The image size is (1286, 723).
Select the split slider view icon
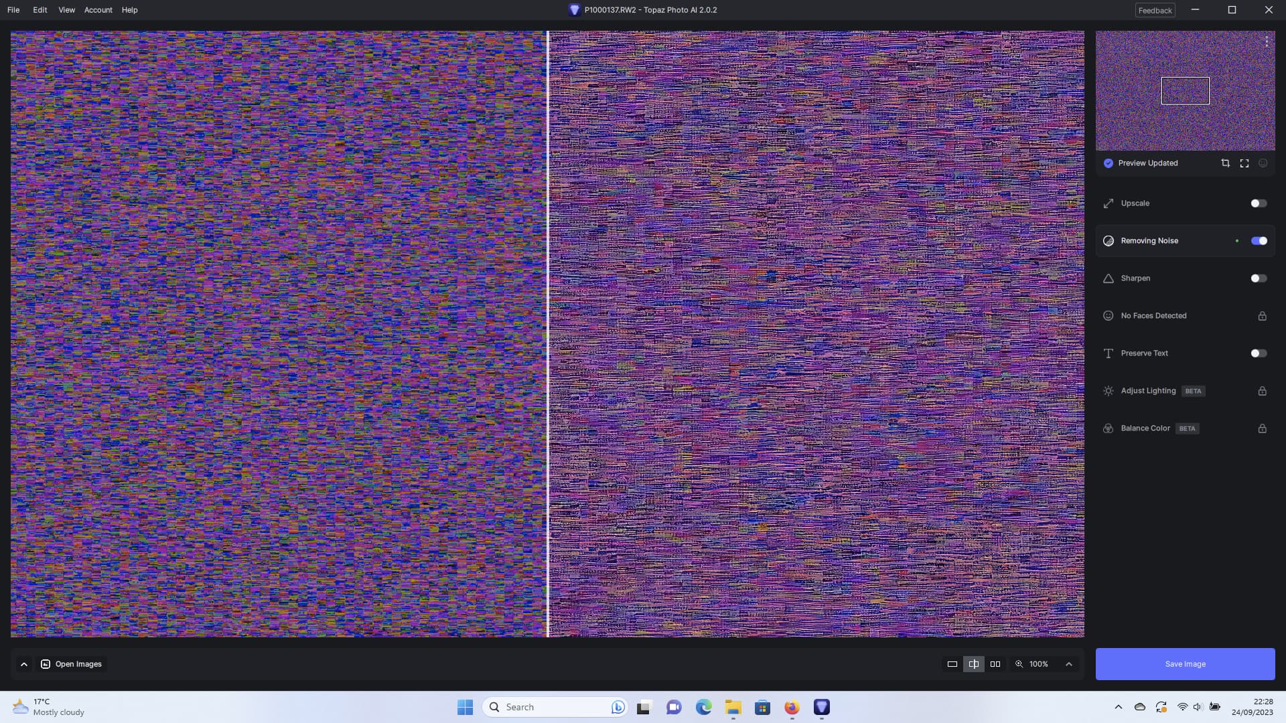point(974,664)
